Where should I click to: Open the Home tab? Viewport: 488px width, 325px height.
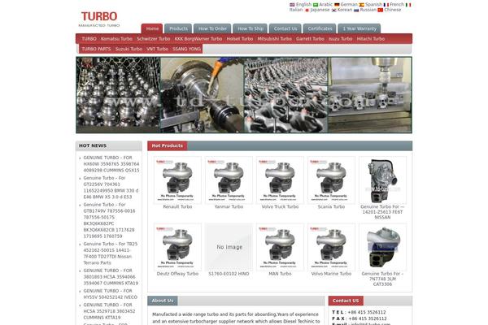pyautogui.click(x=152, y=28)
